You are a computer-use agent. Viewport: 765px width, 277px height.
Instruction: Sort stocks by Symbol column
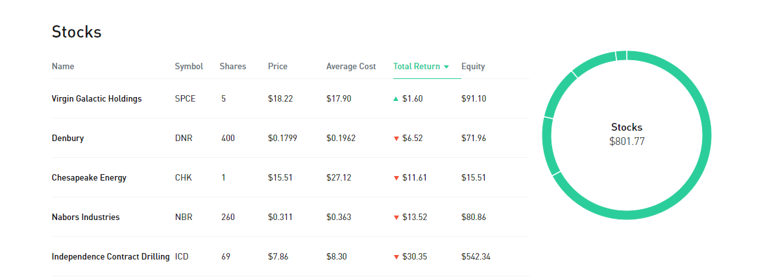189,67
